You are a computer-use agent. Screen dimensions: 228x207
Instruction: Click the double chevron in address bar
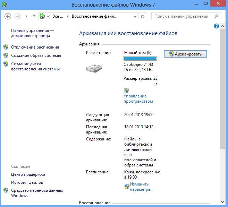tap(49, 16)
